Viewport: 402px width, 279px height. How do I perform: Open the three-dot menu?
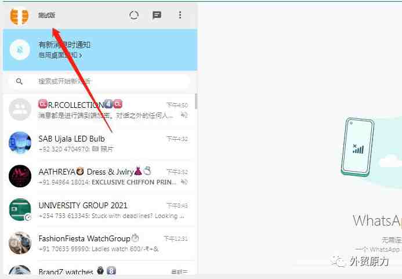[x=180, y=15]
